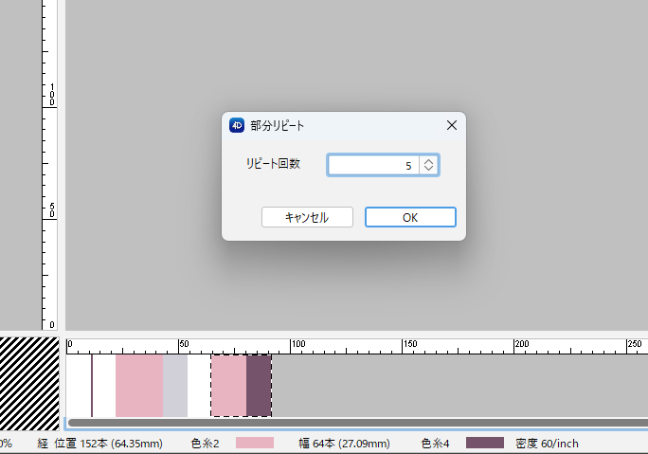This screenshot has width=648, height=454.
Task: Select the dark purple stripe in selection
Action: click(259, 386)
